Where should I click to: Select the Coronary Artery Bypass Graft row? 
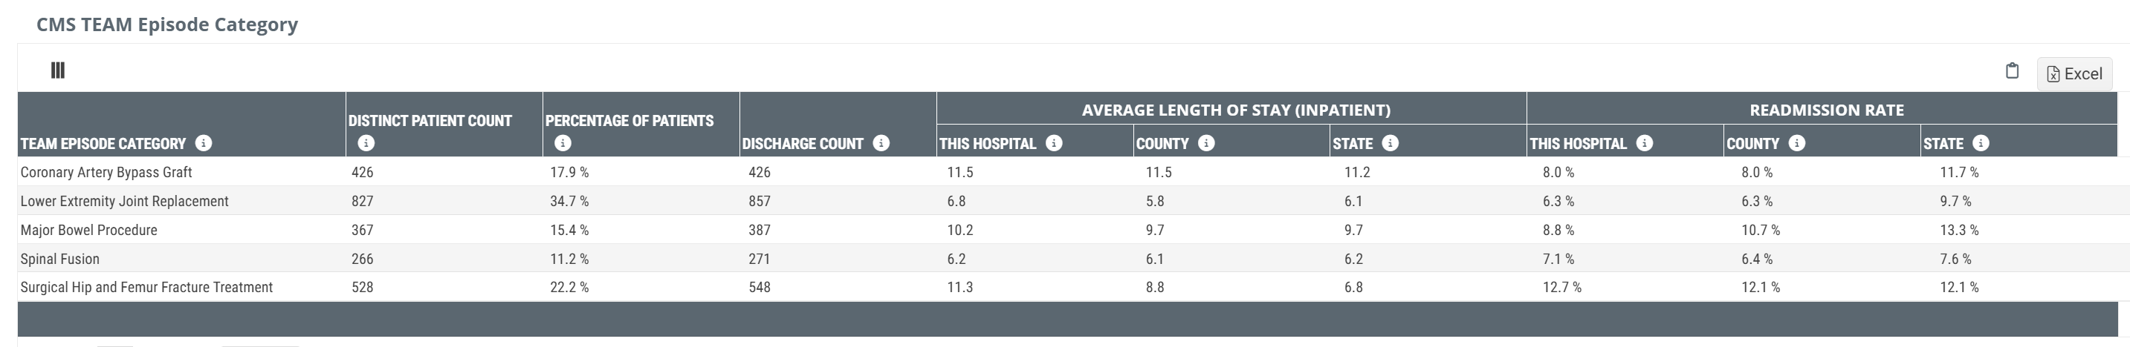[x=1066, y=172]
